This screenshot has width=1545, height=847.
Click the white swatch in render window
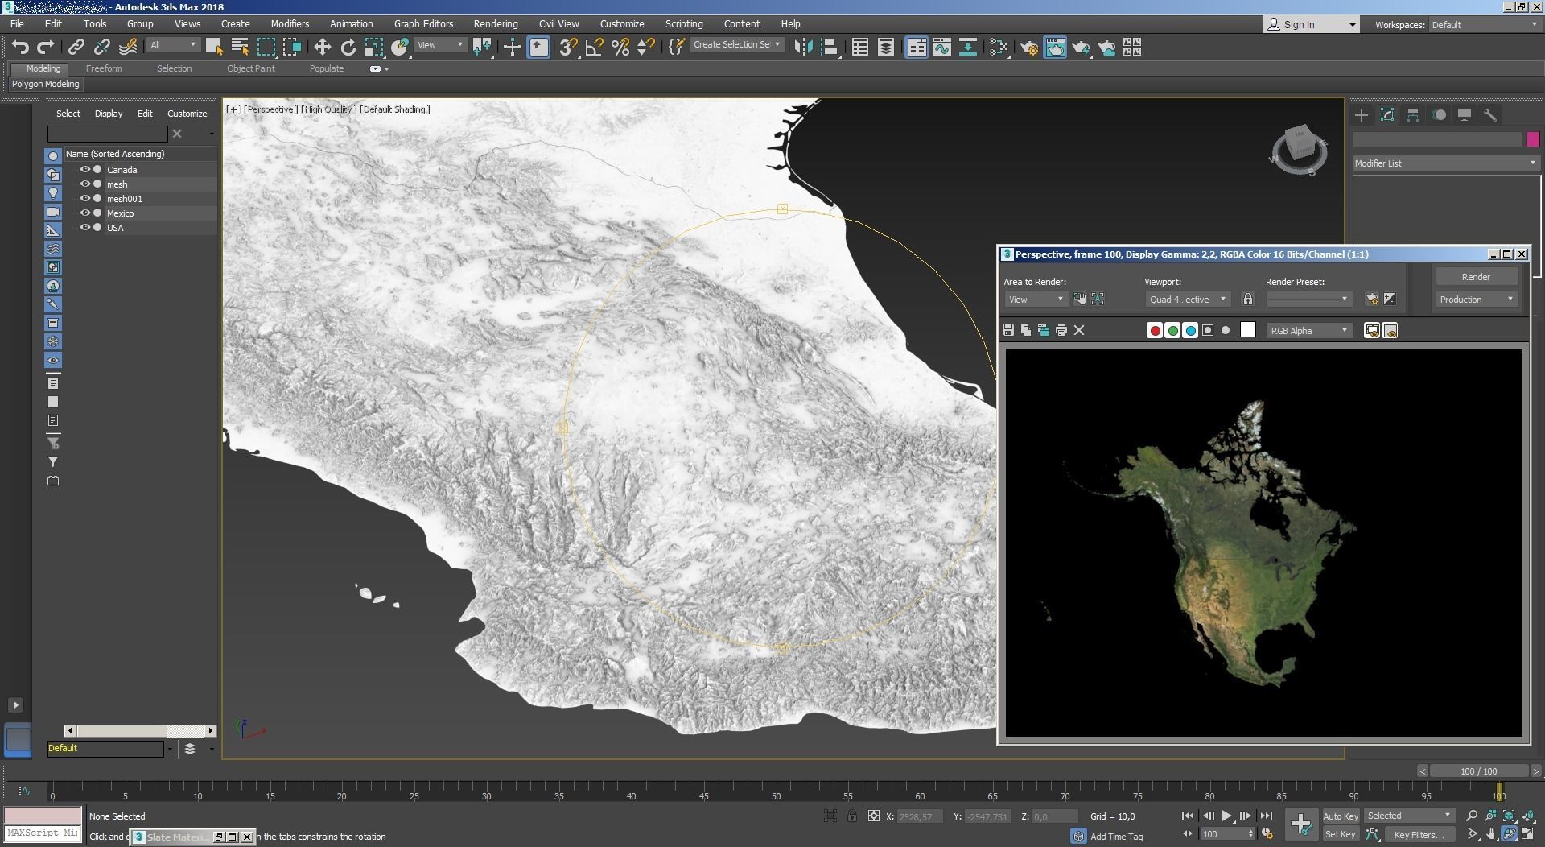point(1248,329)
